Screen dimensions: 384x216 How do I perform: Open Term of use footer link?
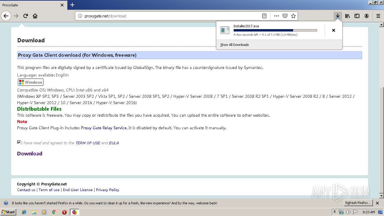[49, 190]
